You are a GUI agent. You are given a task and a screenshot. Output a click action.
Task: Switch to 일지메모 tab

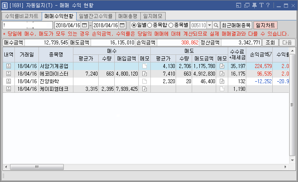pos(153,16)
